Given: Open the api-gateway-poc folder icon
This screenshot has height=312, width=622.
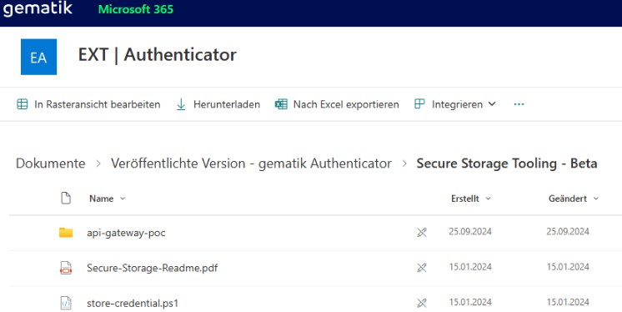Looking at the screenshot, I should pyautogui.click(x=66, y=233).
